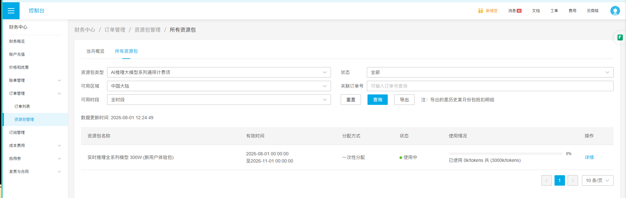
Task: Switch to 当月概览 tab
Action: coord(95,51)
